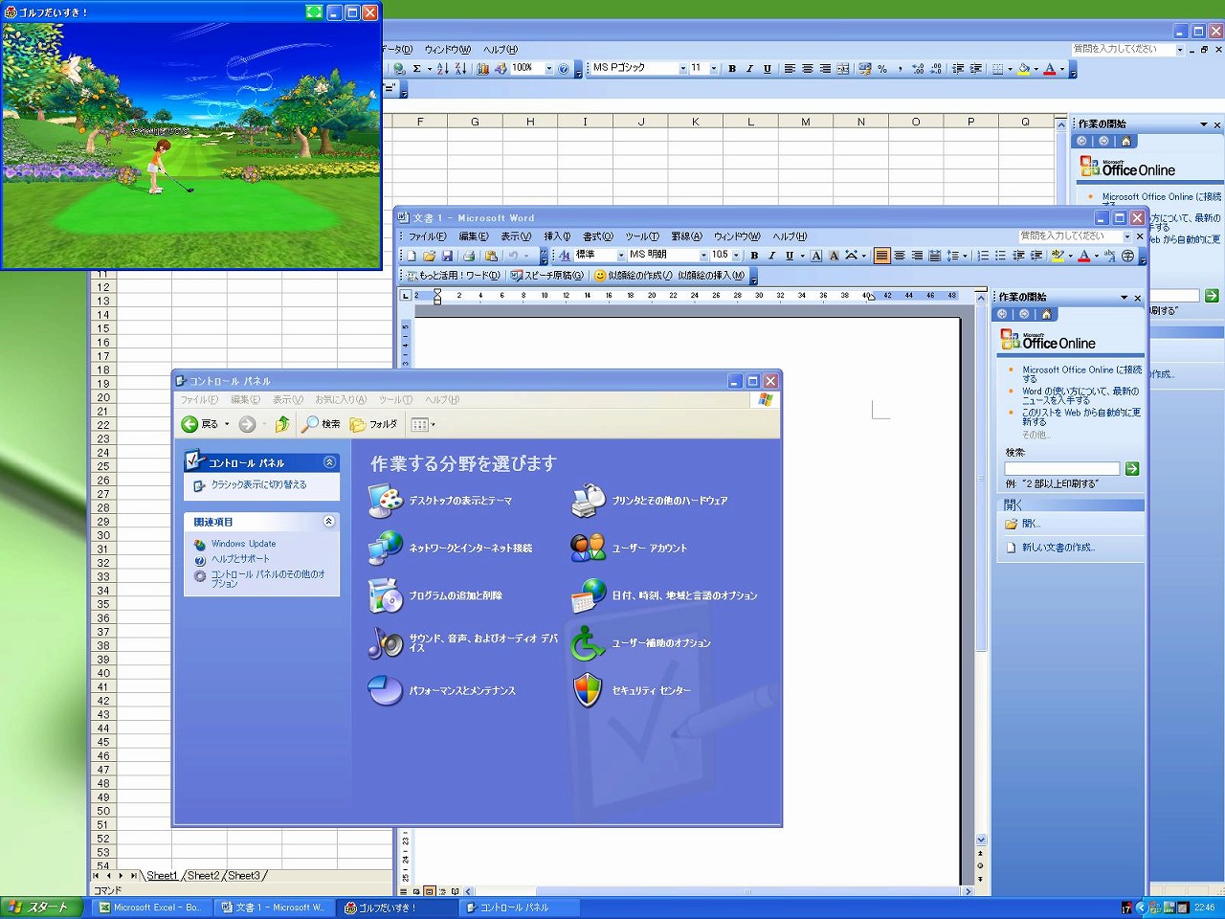Click the Print icon in Word toolbar
1225x919 pixels.
pyautogui.click(x=469, y=256)
